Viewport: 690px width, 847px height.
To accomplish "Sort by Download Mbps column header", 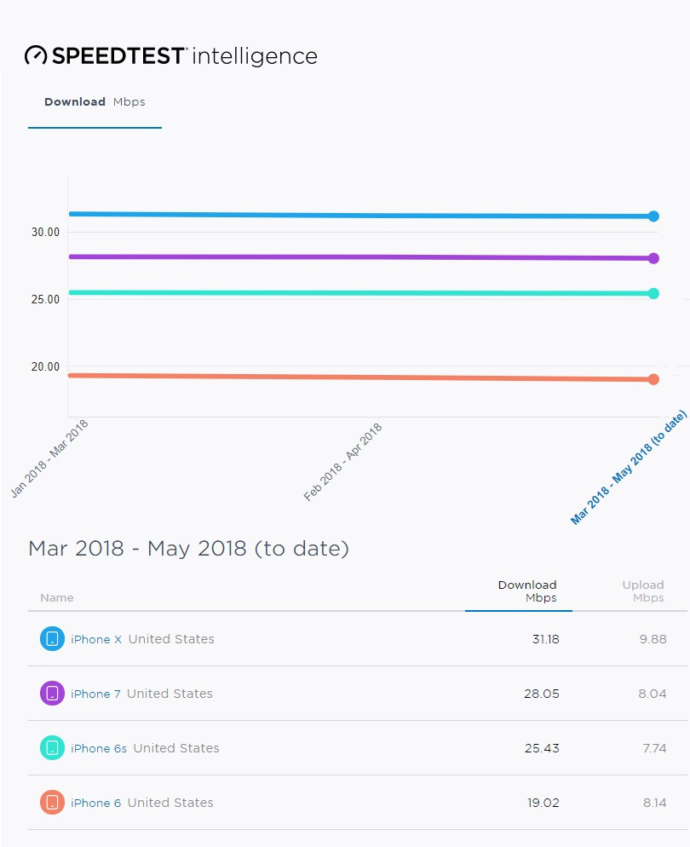I will tap(527, 591).
